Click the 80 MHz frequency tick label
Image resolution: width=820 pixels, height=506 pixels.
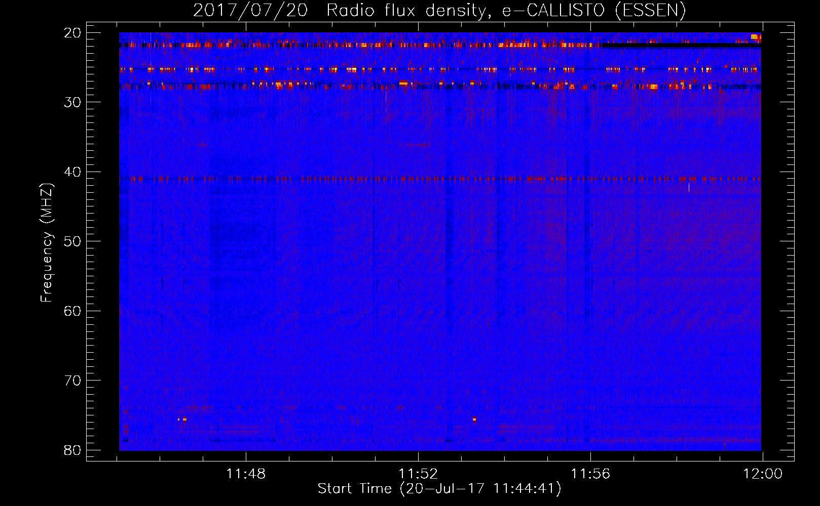72,450
